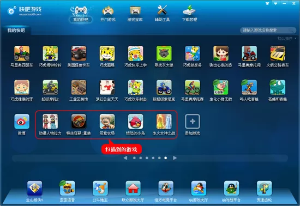Select the active sixth page indicator dot
Screen dimensions: 300x206
pos(165,158)
